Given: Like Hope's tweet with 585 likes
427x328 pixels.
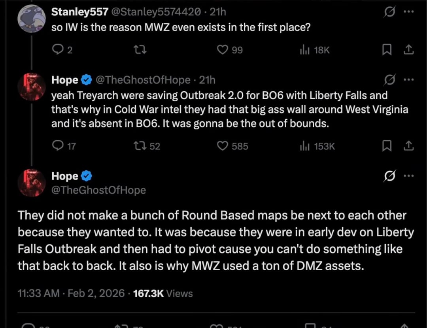Looking at the screenshot, I should [x=223, y=146].
